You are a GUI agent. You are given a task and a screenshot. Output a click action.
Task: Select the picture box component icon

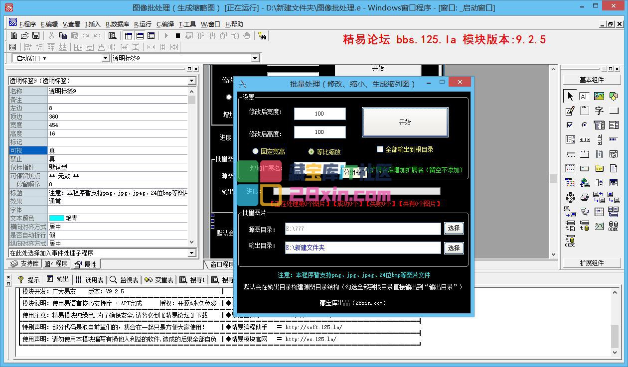tap(599, 97)
